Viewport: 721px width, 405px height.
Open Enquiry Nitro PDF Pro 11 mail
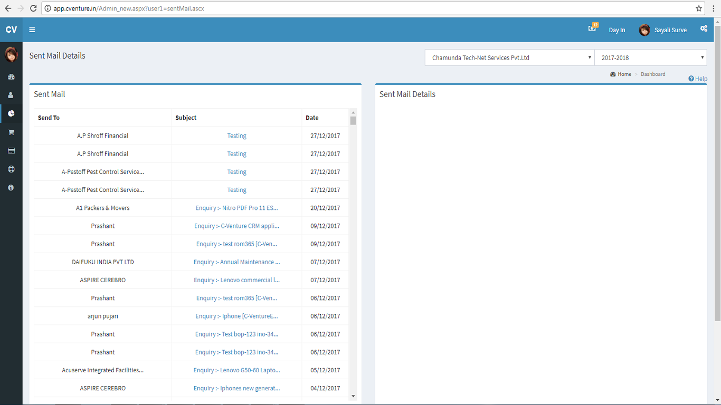[x=236, y=208]
